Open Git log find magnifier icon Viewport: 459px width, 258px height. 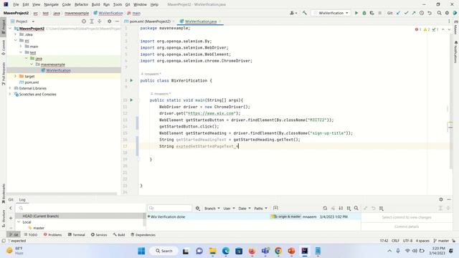click(356, 209)
